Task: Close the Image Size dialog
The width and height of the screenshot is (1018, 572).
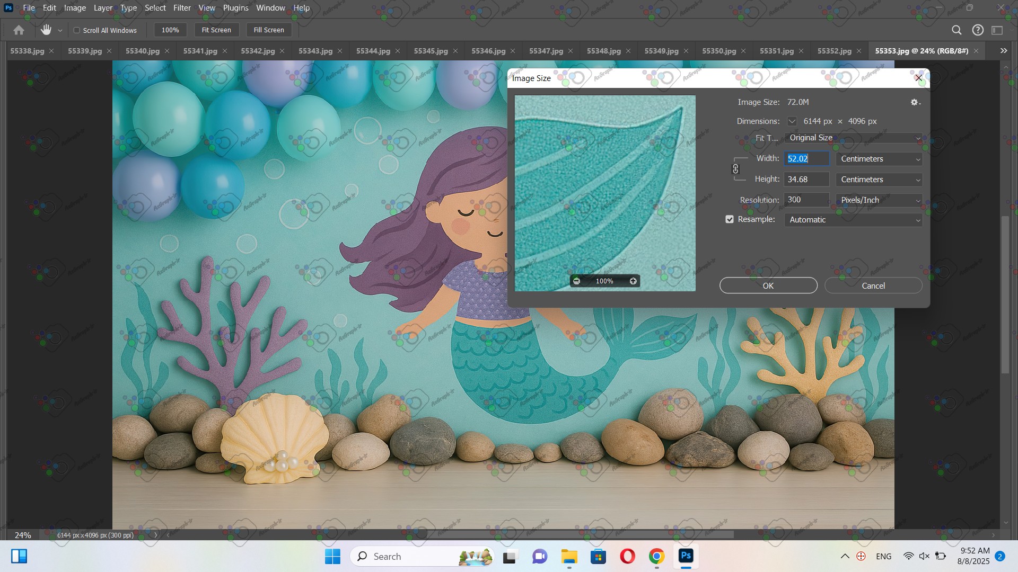Action: pyautogui.click(x=919, y=78)
